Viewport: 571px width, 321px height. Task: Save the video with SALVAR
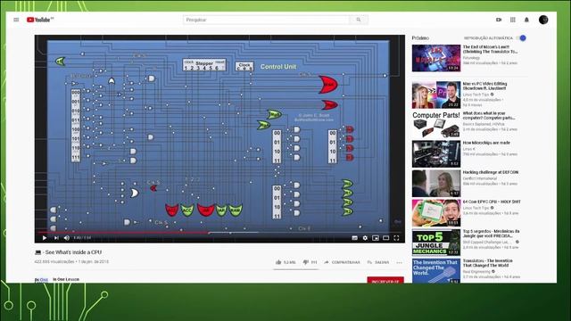378,262
